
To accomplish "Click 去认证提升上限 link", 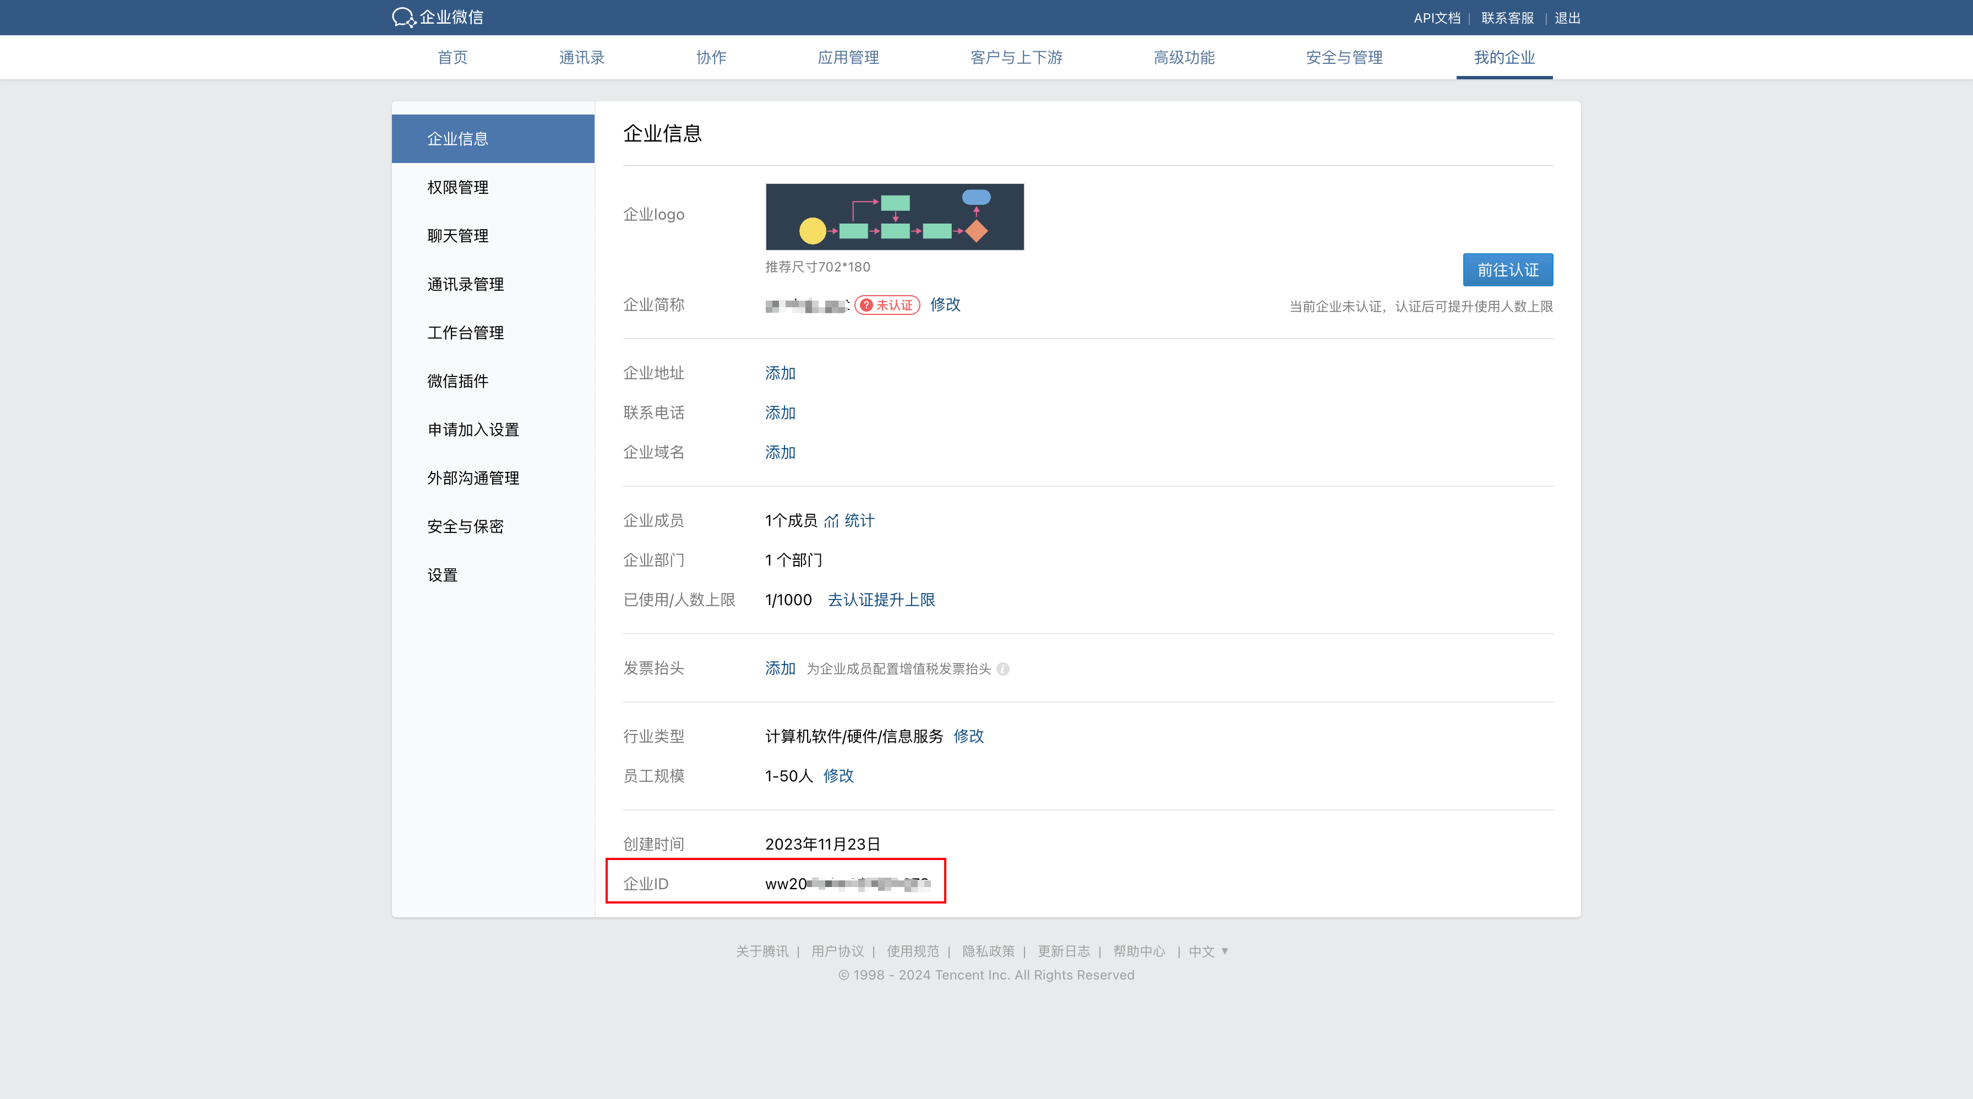I will coord(881,600).
